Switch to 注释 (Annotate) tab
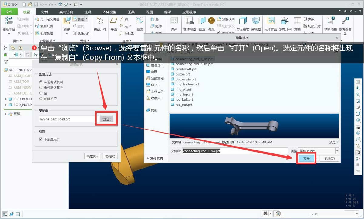This screenshot has width=364, height=219. click(x=88, y=12)
